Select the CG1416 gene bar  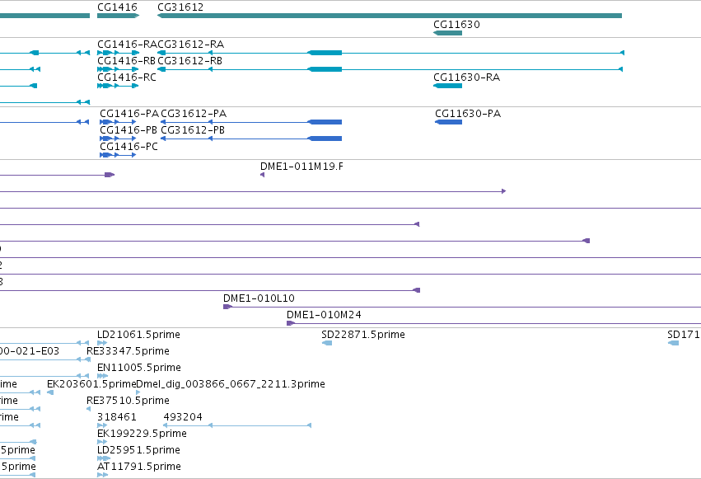pos(118,16)
